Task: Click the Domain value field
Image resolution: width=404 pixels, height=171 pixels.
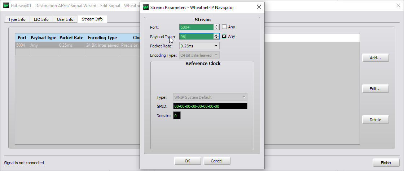Action: pyautogui.click(x=177, y=116)
